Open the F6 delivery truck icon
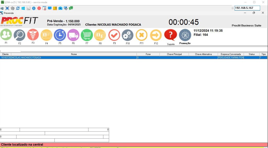This screenshot has height=148, width=268. pos(73,35)
